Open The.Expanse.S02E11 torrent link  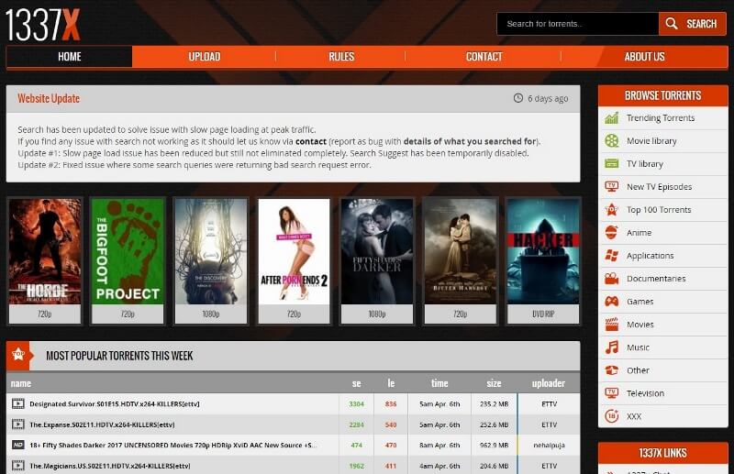(x=102, y=424)
